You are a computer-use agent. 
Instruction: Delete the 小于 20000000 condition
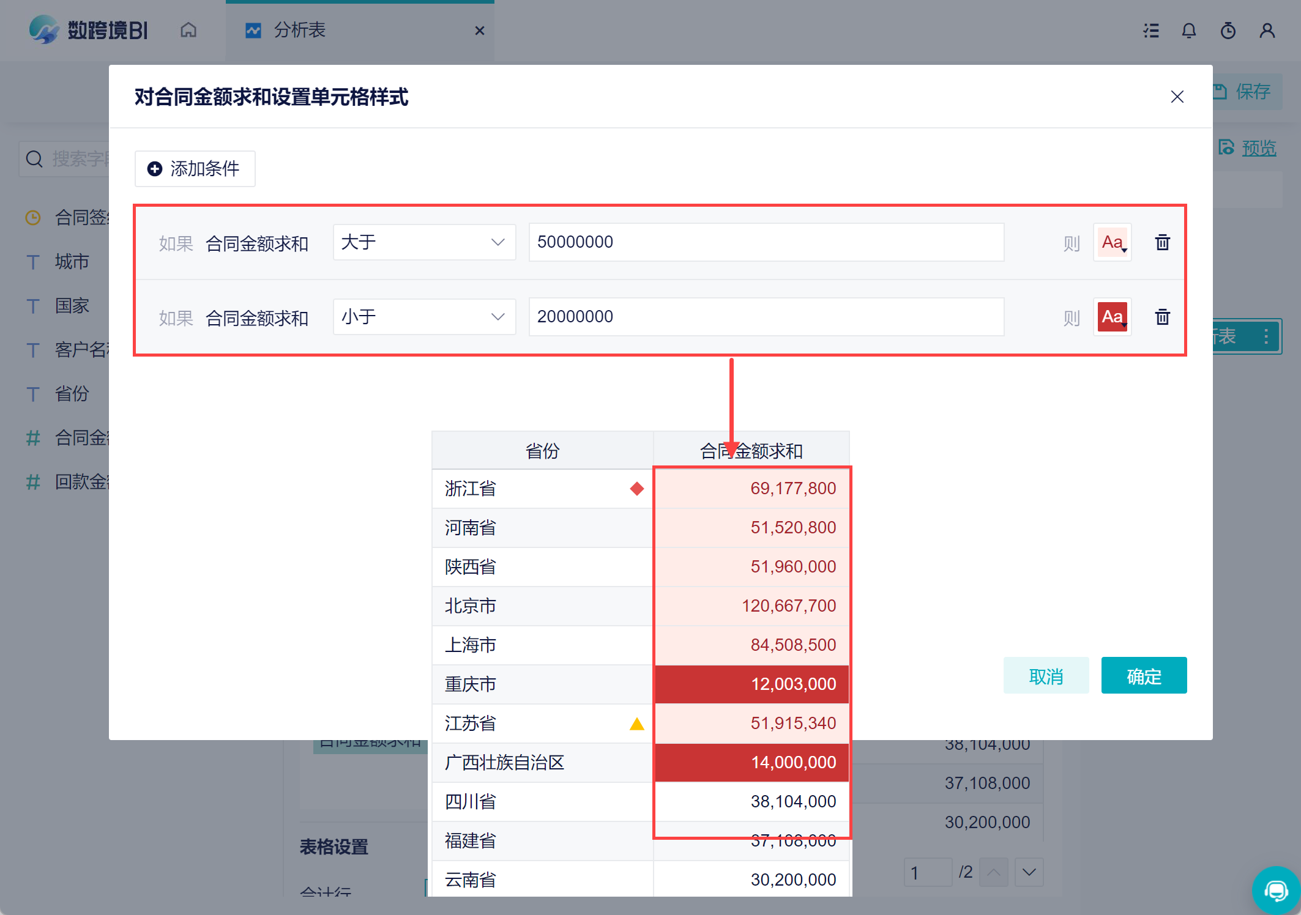1162,317
